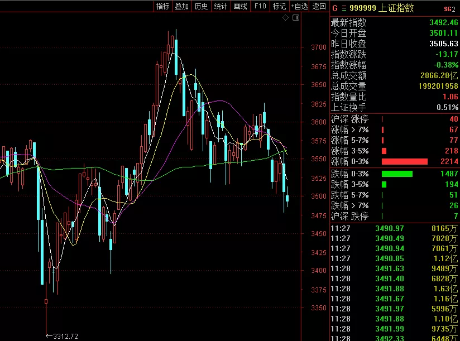Viewport: 460px width, 341px height.
Task: Click the 3550 price axis label
Action: point(319,159)
